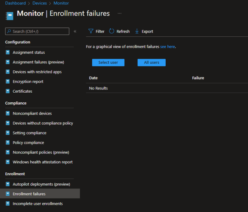Viewport: 248px width, 212px height.
Task: Click icon beside Certificates
Action: click(x=8, y=91)
